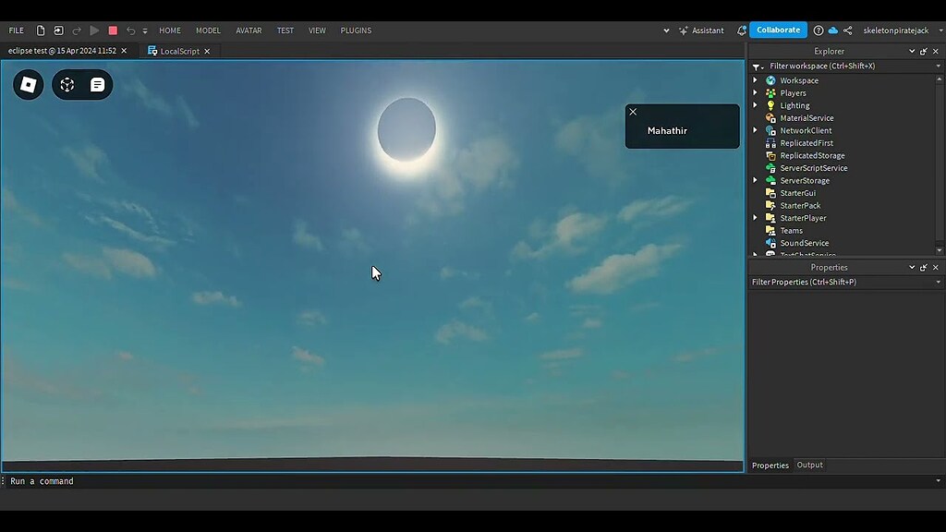Open the Roblox menu icon in viewport
Screen dimensions: 946x532
(x=29, y=85)
